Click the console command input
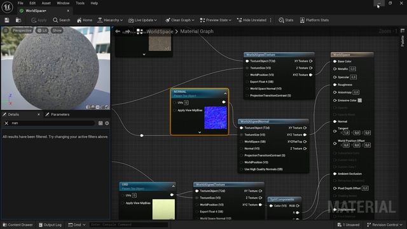 128,225
